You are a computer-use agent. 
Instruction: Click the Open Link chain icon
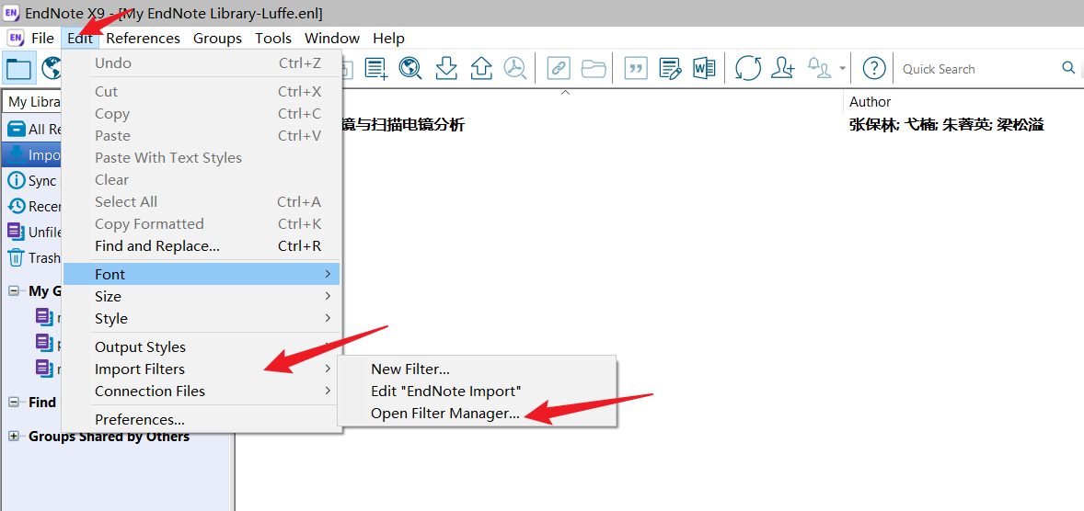[559, 68]
